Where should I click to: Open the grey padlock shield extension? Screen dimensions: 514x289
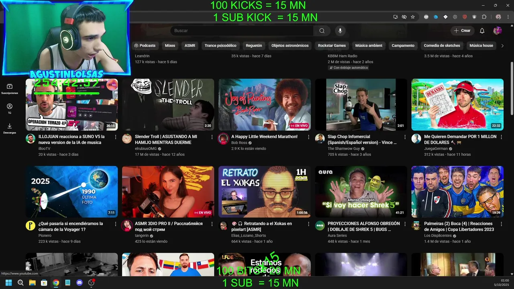474,17
